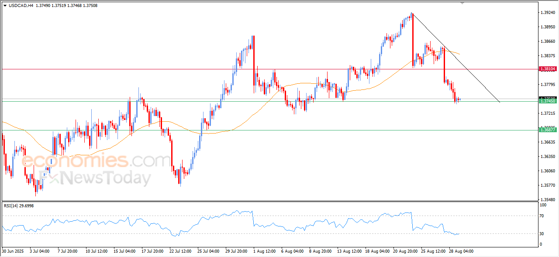Click the 29 Jul 20:00 time label
This screenshot has width=559, height=257.
(236, 251)
